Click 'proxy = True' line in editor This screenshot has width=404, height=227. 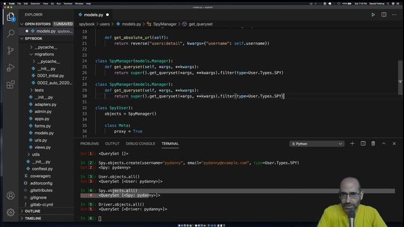[128, 131]
